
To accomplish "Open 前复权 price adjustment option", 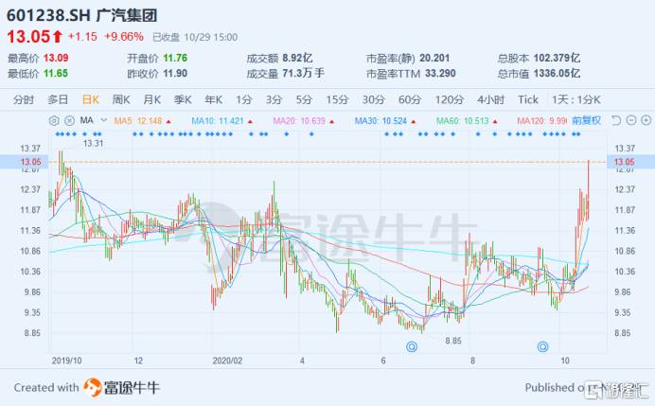I will 586,121.
